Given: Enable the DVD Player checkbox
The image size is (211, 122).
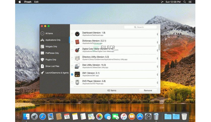Looking at the screenshot, I should click(72, 82).
